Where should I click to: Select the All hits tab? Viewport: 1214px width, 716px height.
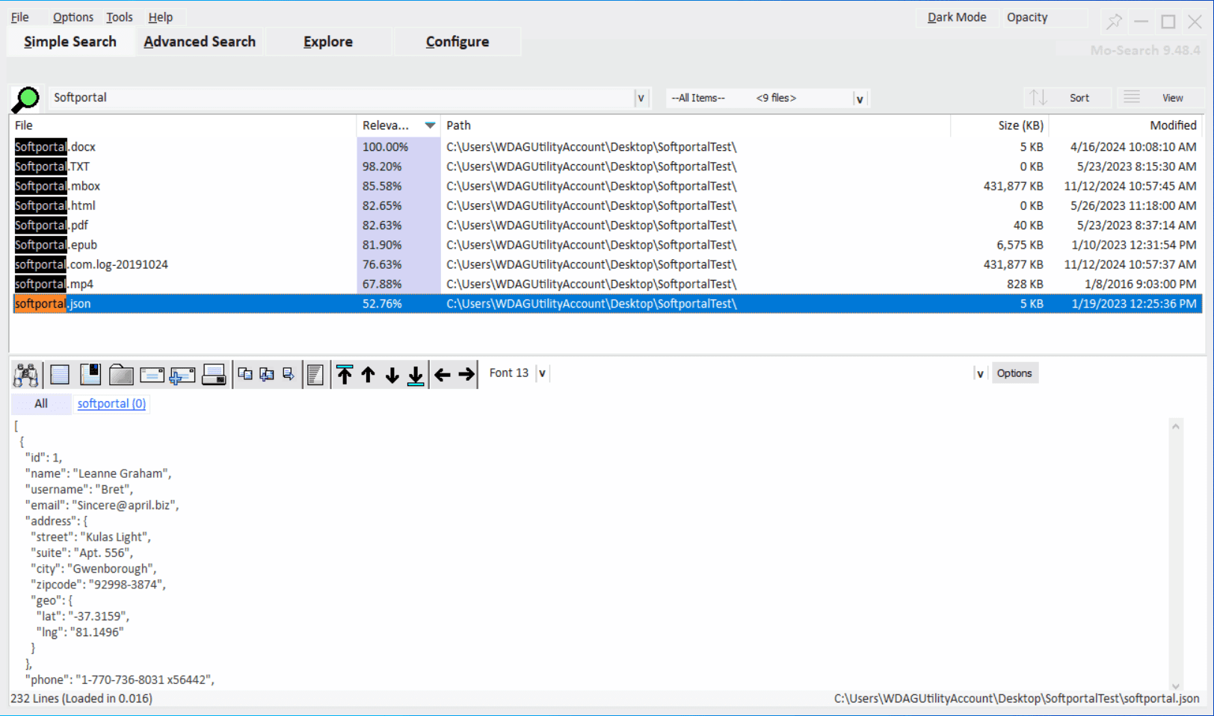click(41, 404)
